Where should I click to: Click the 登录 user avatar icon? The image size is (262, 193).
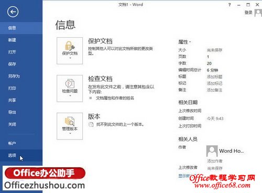click(x=258, y=13)
